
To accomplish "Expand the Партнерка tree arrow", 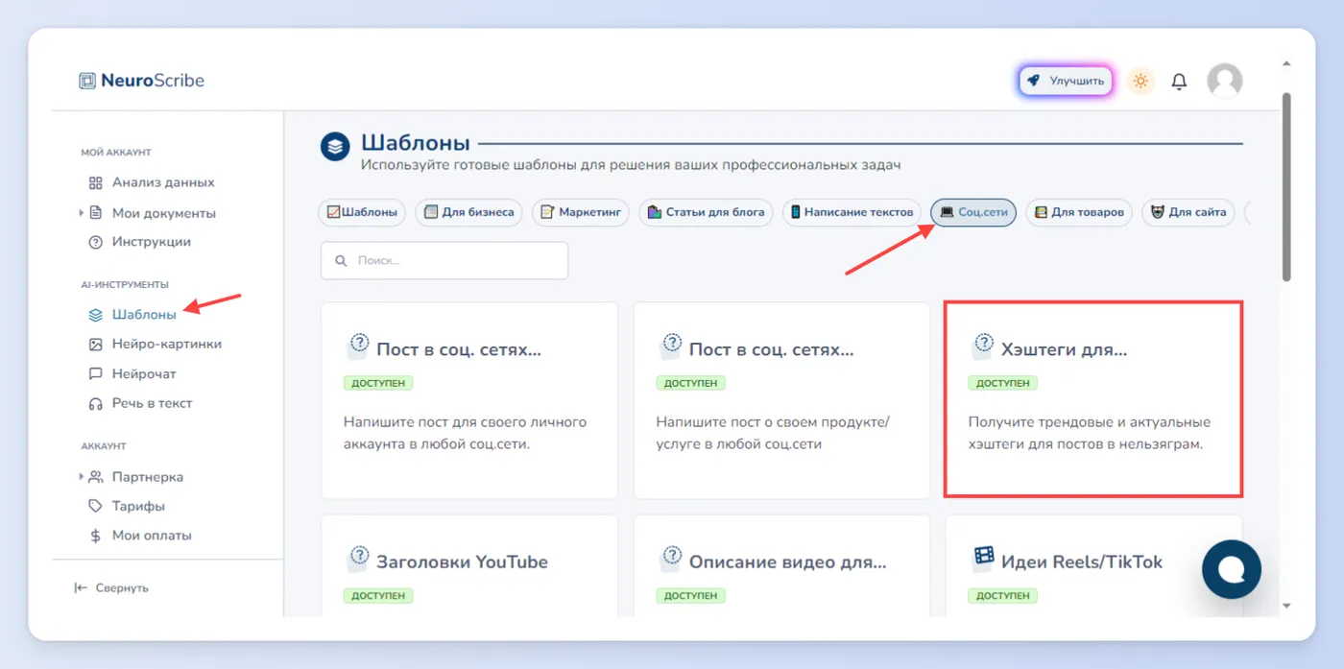I will (x=82, y=476).
